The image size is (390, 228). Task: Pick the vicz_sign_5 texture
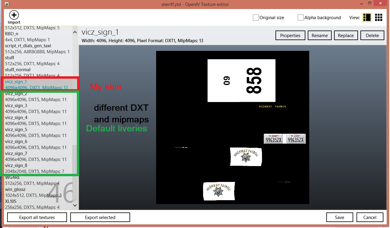tap(38, 133)
